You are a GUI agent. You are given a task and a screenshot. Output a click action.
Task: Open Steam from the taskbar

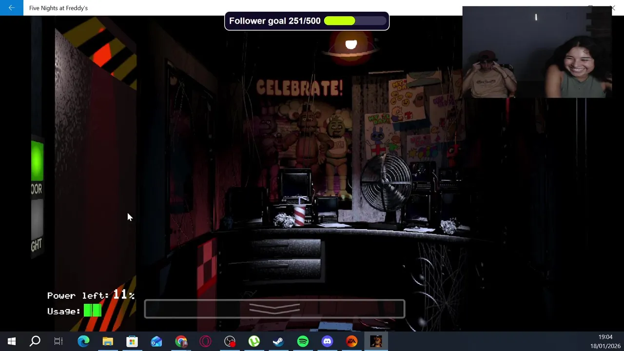[278, 341]
